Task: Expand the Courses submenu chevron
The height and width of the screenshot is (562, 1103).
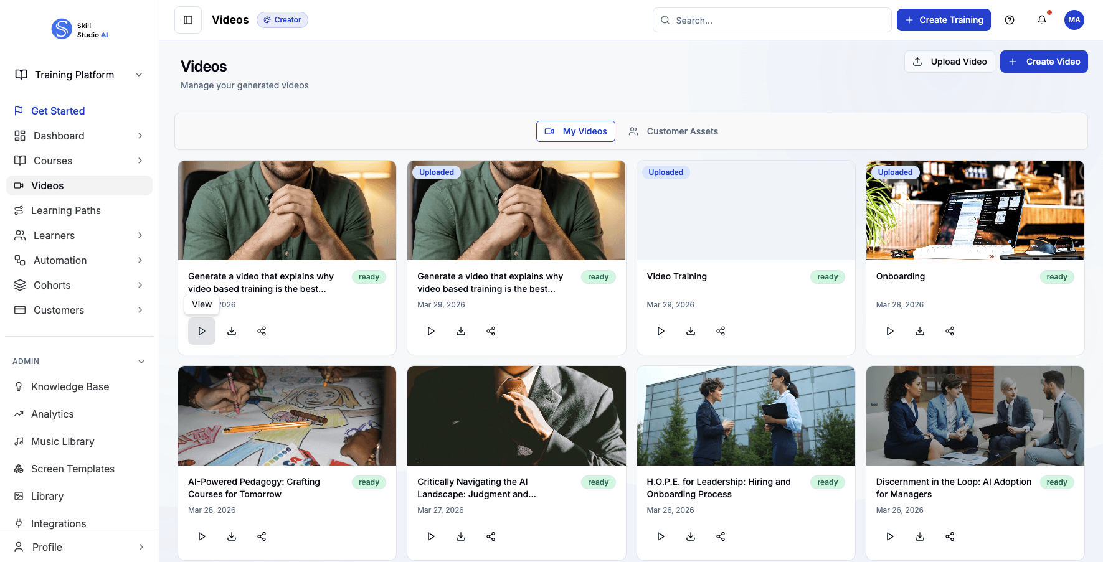Action: (140, 161)
